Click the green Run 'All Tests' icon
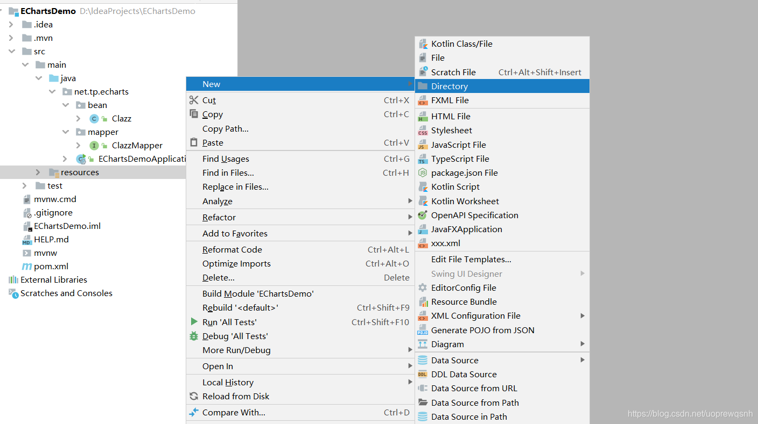The image size is (758, 424). pos(194,321)
